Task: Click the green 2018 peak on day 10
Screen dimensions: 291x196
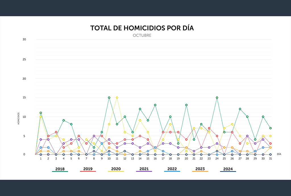Action: [109, 98]
